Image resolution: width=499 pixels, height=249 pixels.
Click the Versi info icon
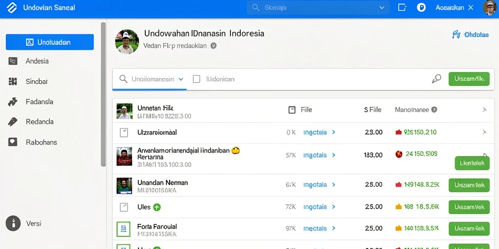click(x=13, y=223)
